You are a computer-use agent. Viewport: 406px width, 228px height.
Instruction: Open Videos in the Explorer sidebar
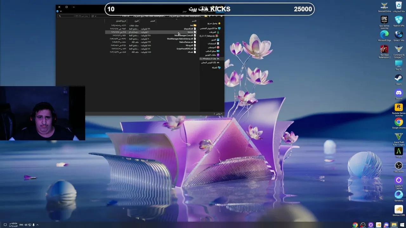coord(212,55)
